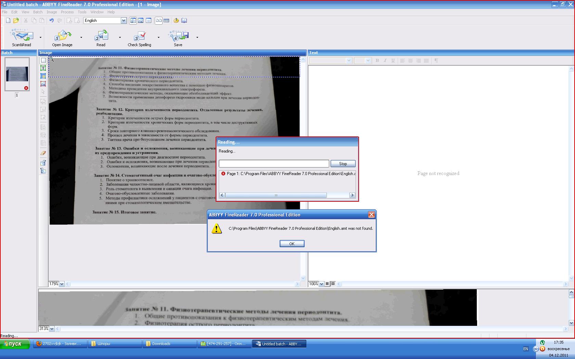The height and width of the screenshot is (359, 575).
Task: Click OK in the warning dialog
Action: [292, 243]
